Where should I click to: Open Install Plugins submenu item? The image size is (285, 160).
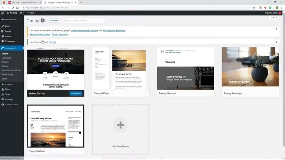[8, 74]
